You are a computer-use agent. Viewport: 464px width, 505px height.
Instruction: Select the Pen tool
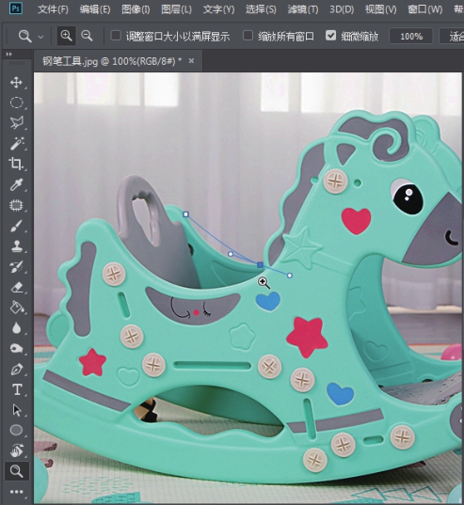coord(17,369)
